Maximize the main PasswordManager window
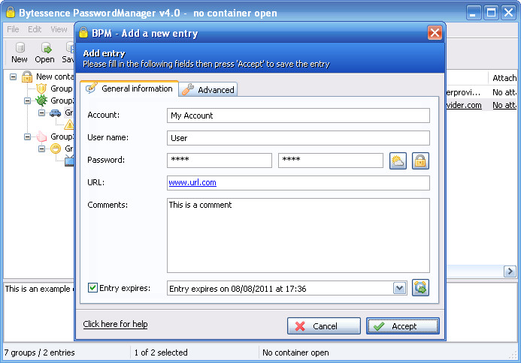Image resolution: width=521 pixels, height=363 pixels. pos(491,13)
